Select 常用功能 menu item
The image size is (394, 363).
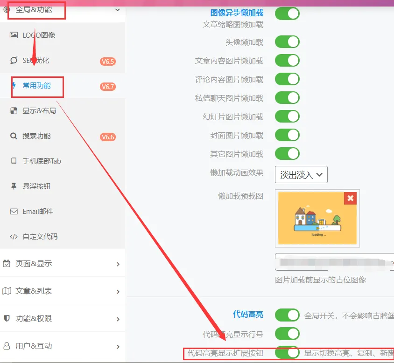tap(63, 86)
